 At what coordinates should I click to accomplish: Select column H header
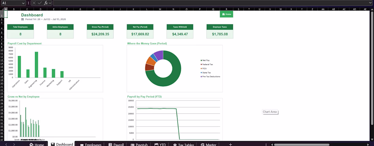point(93,9)
